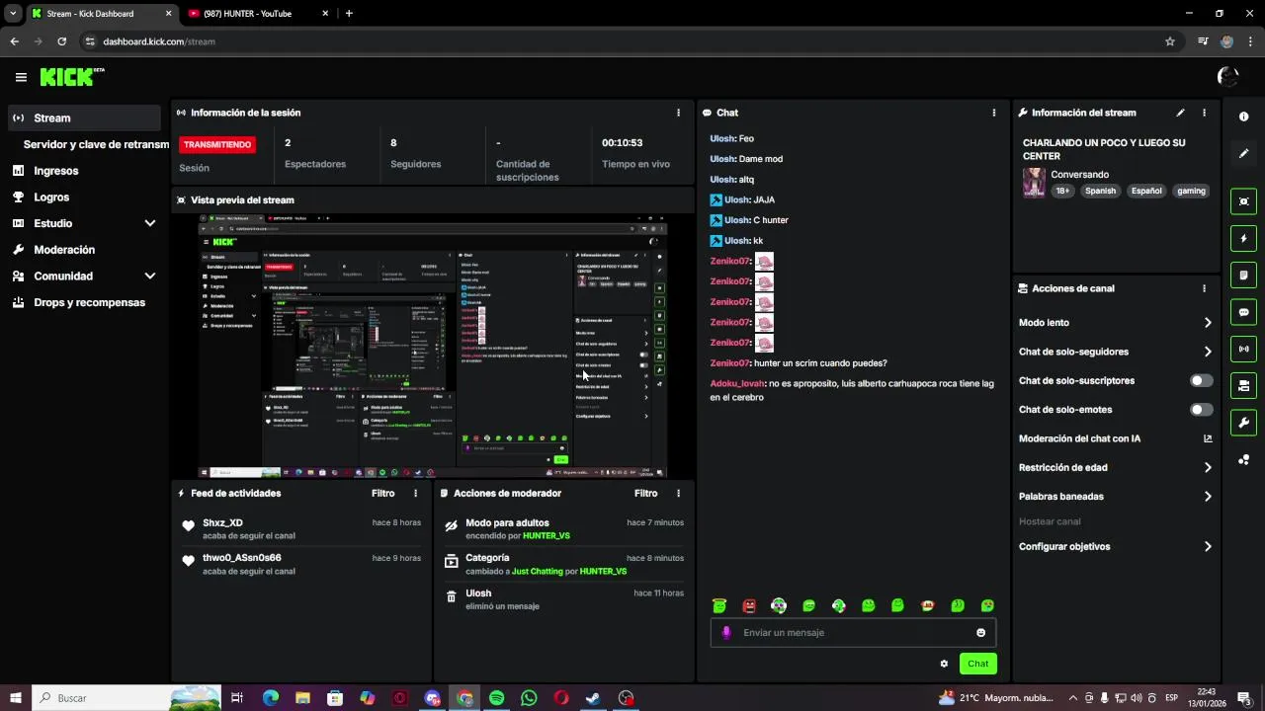Select Stream in the sidebar
Screen dimensions: 1265x711
click(x=83, y=118)
